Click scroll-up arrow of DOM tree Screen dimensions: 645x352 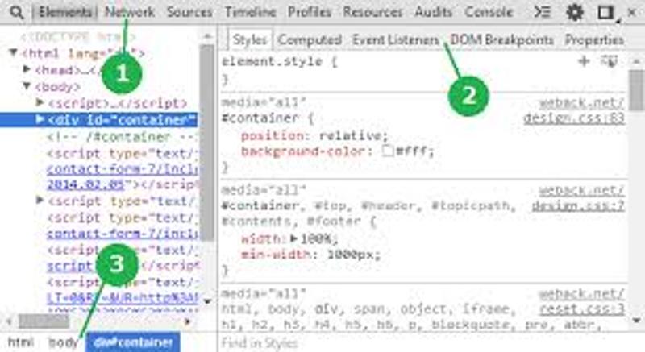[x=207, y=37]
